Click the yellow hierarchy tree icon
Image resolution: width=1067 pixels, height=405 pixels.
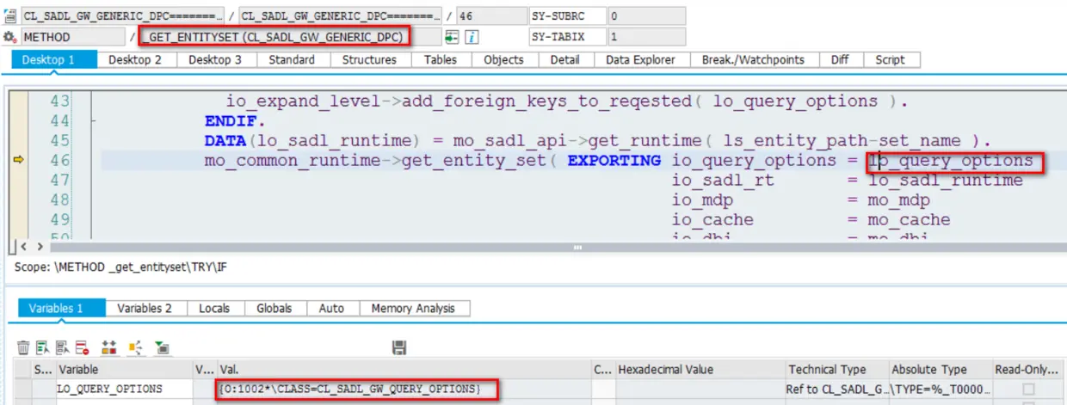[x=135, y=347]
